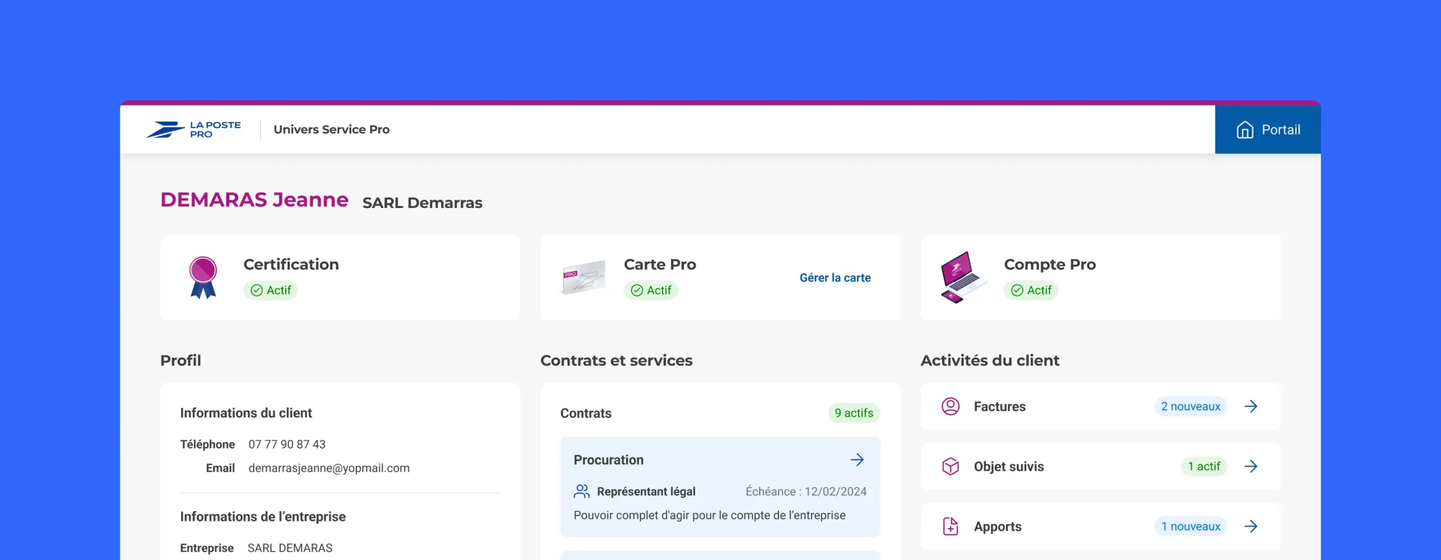
Task: Click the Carte Pro card title
Action: click(660, 264)
